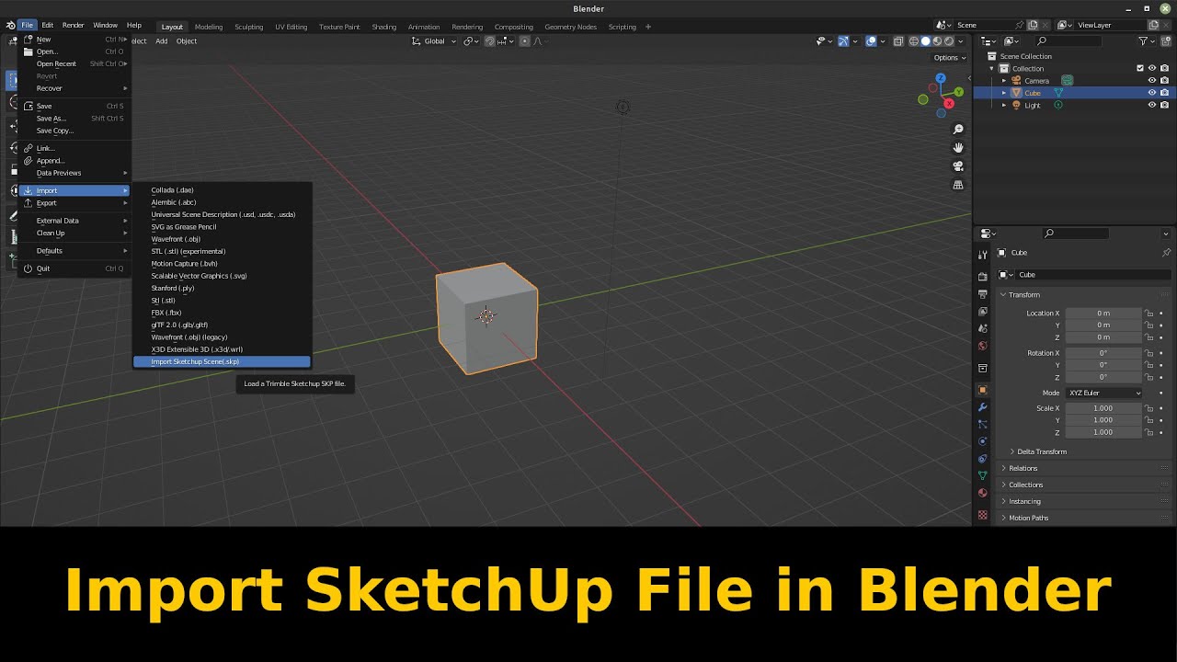Open the Particles properties tab icon
This screenshot has height=662, width=1177.
click(982, 424)
